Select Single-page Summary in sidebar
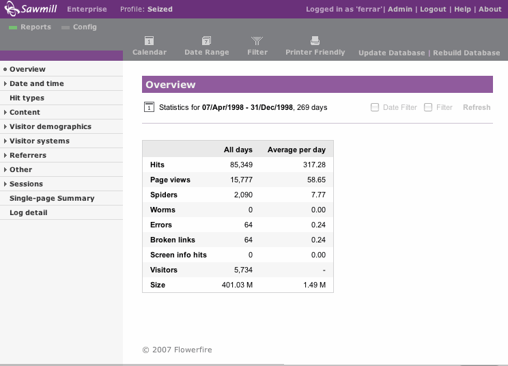The width and height of the screenshot is (508, 366). (52, 198)
